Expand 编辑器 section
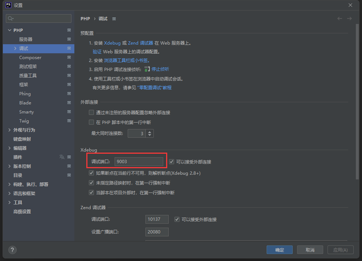The height and width of the screenshot is (261, 362). click(x=9, y=148)
